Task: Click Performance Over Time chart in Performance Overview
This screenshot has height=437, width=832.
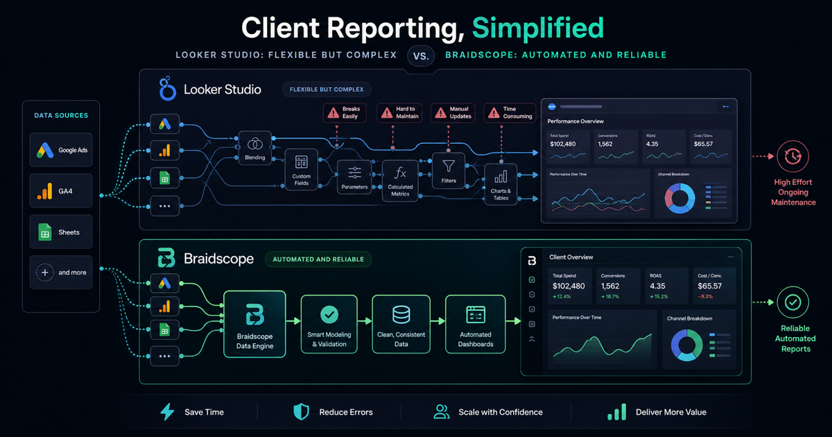Action: click(x=598, y=193)
